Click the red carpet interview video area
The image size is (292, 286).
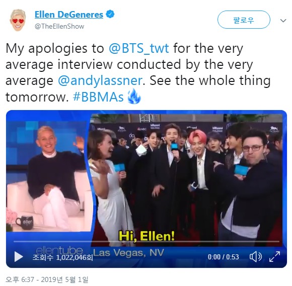pyautogui.click(x=186, y=180)
